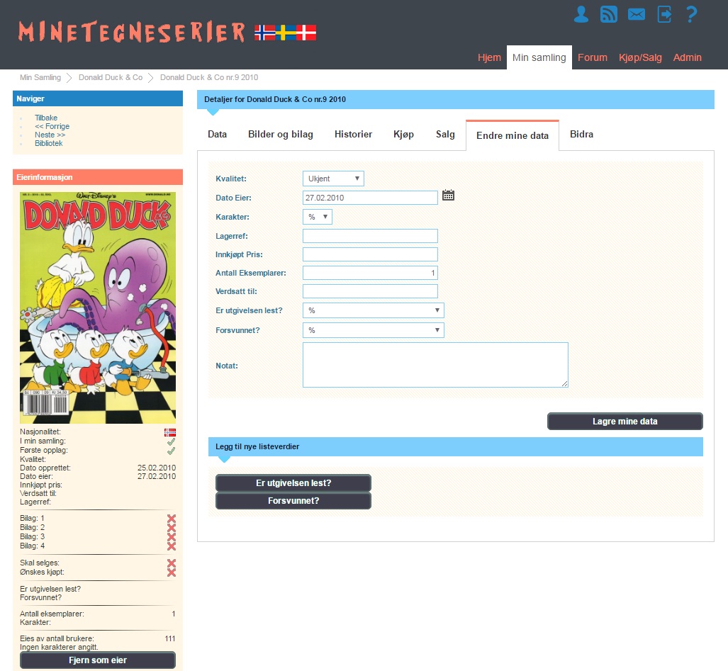Focus the Dato Eier date field
Viewport: 728px width, 671px height.
pyautogui.click(x=370, y=198)
